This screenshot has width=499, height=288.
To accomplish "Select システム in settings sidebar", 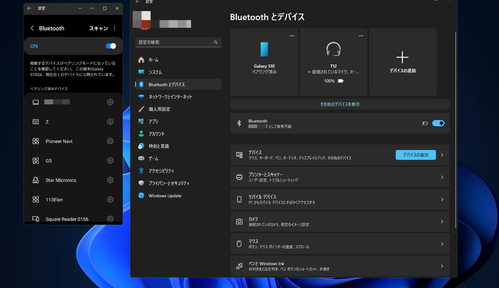I will [x=178, y=72].
